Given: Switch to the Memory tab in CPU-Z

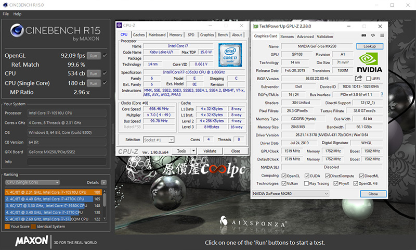Looking at the screenshot, I should click(176, 35).
